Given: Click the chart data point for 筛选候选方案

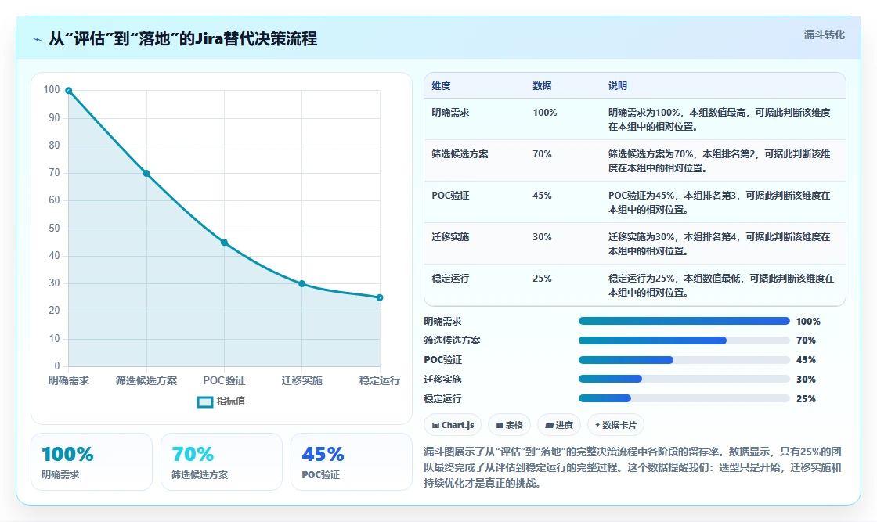Looking at the screenshot, I should (x=146, y=173).
